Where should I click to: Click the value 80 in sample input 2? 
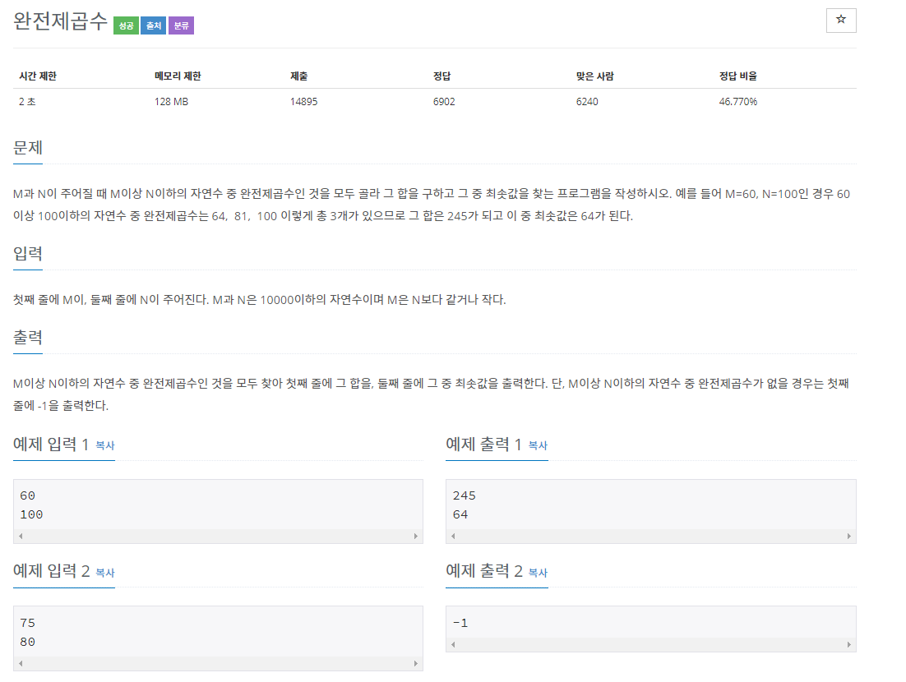click(x=28, y=643)
